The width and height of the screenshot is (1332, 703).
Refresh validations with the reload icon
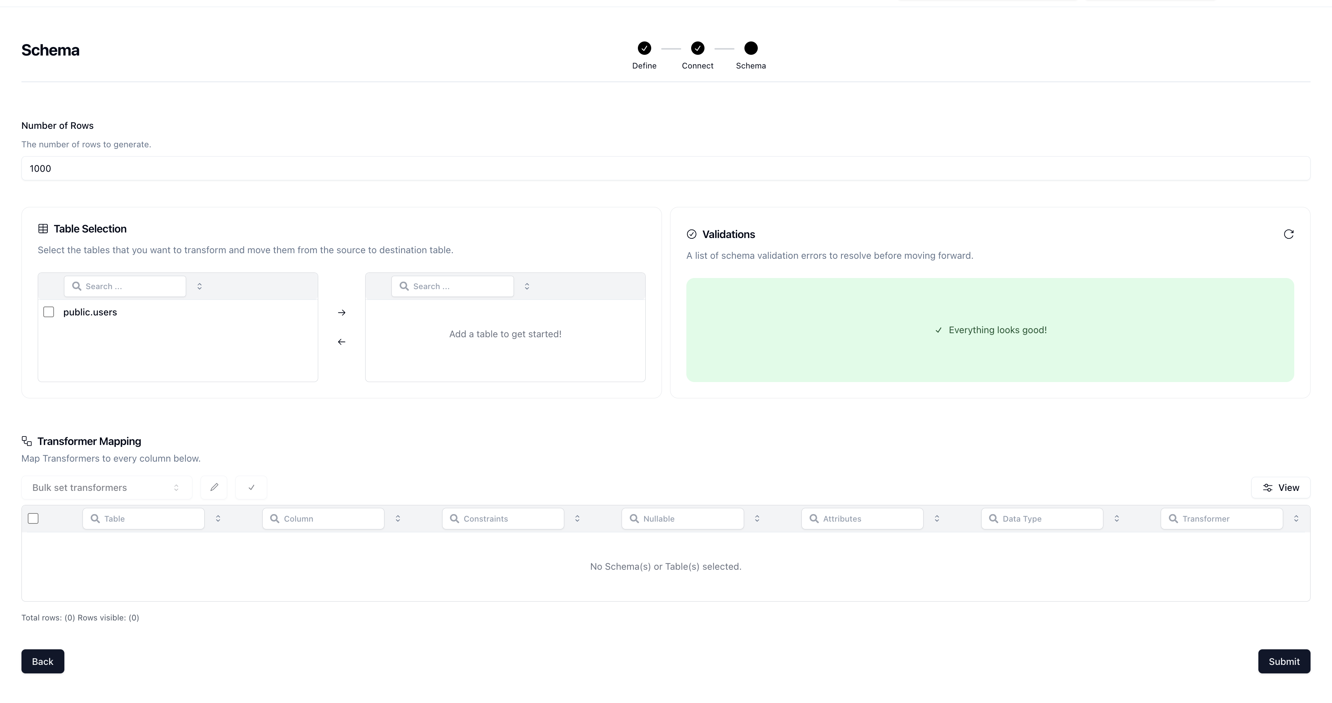tap(1289, 234)
